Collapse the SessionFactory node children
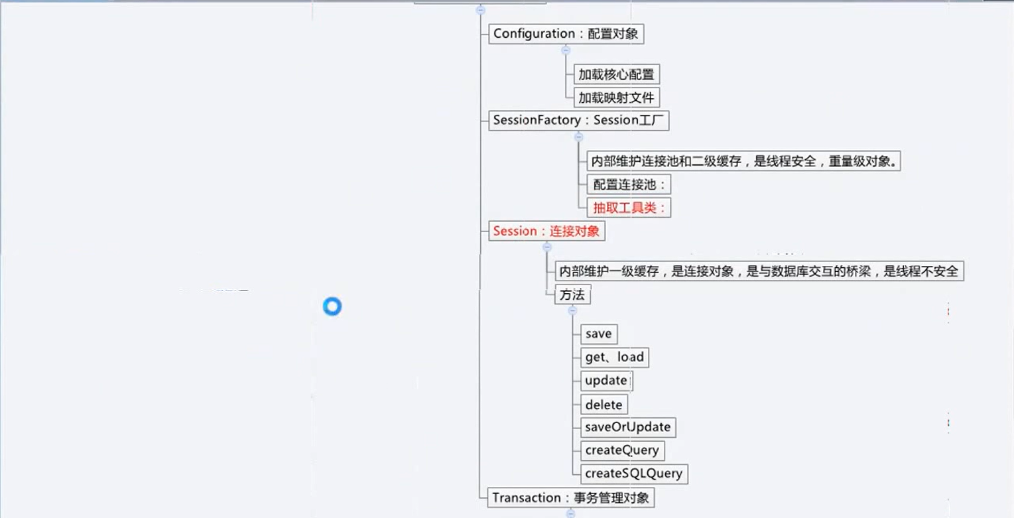The width and height of the screenshot is (1014, 518). pos(578,137)
